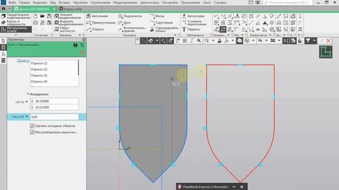Toggle the wireframe cube display mode
This screenshot has height=190, width=339.
[x=247, y=41]
